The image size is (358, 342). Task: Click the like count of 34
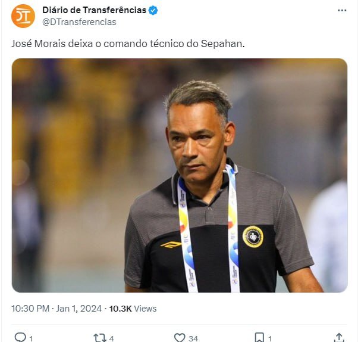coord(193,338)
